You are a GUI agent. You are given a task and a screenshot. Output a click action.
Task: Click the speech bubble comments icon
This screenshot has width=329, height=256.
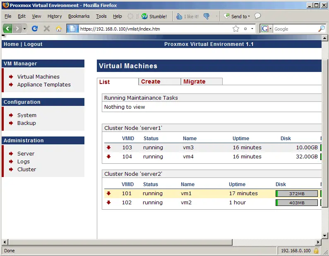[x=257, y=16]
